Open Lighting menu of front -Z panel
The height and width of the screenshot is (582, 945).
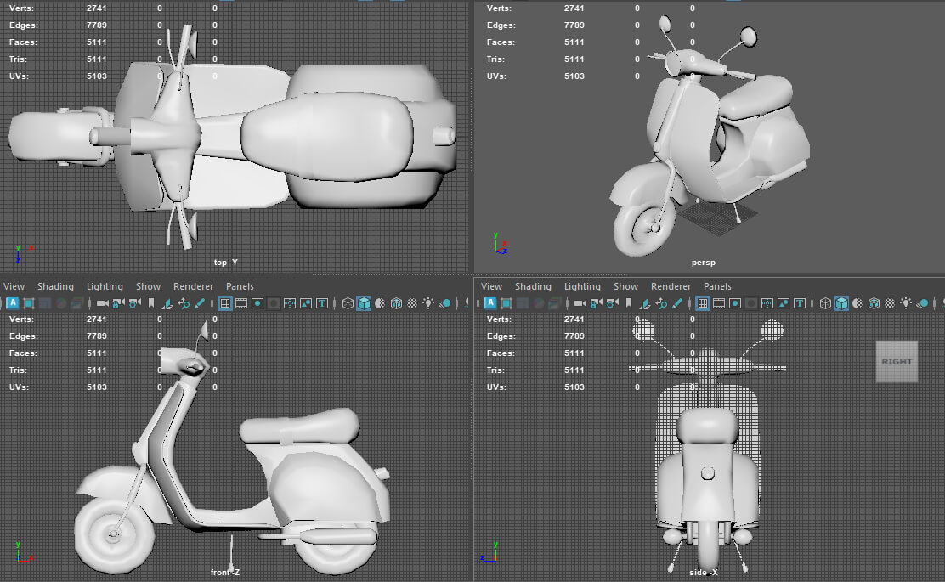tap(105, 286)
